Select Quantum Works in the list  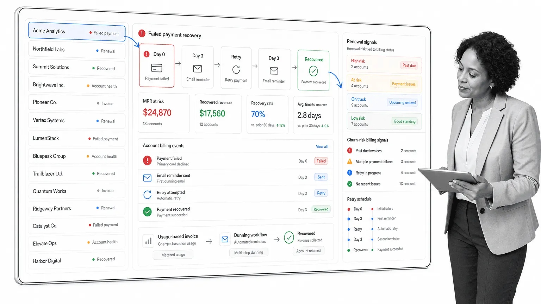point(77,191)
